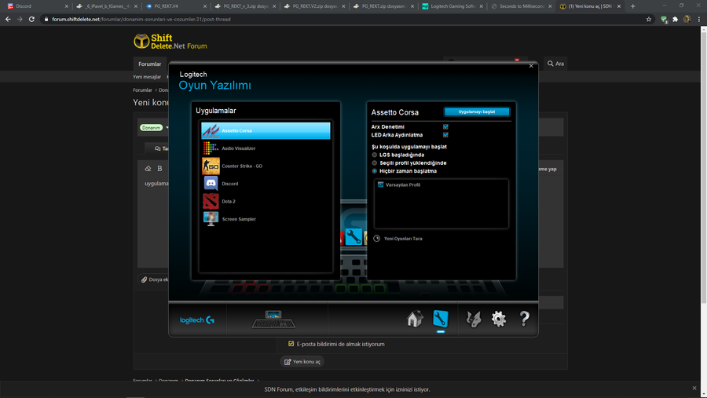Screen dimensions: 707x398
Task: Open help via the question mark icon
Action: 524,318
